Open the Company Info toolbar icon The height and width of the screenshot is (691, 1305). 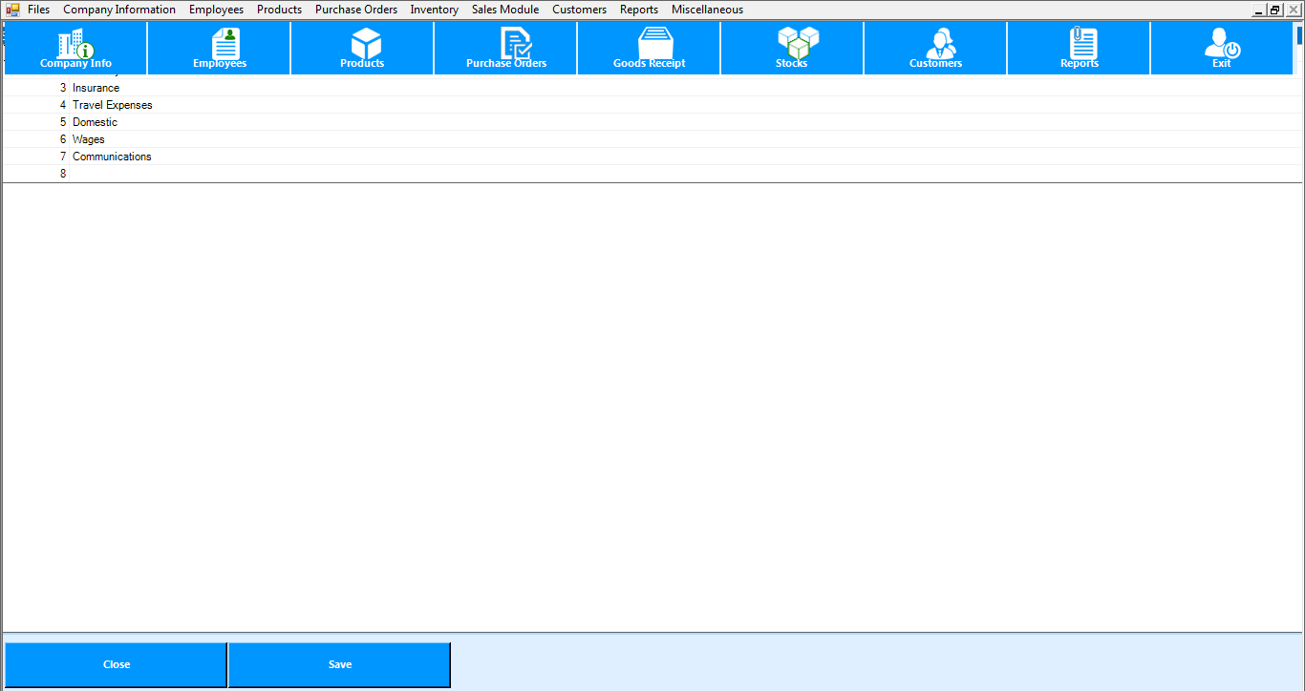pos(75,48)
